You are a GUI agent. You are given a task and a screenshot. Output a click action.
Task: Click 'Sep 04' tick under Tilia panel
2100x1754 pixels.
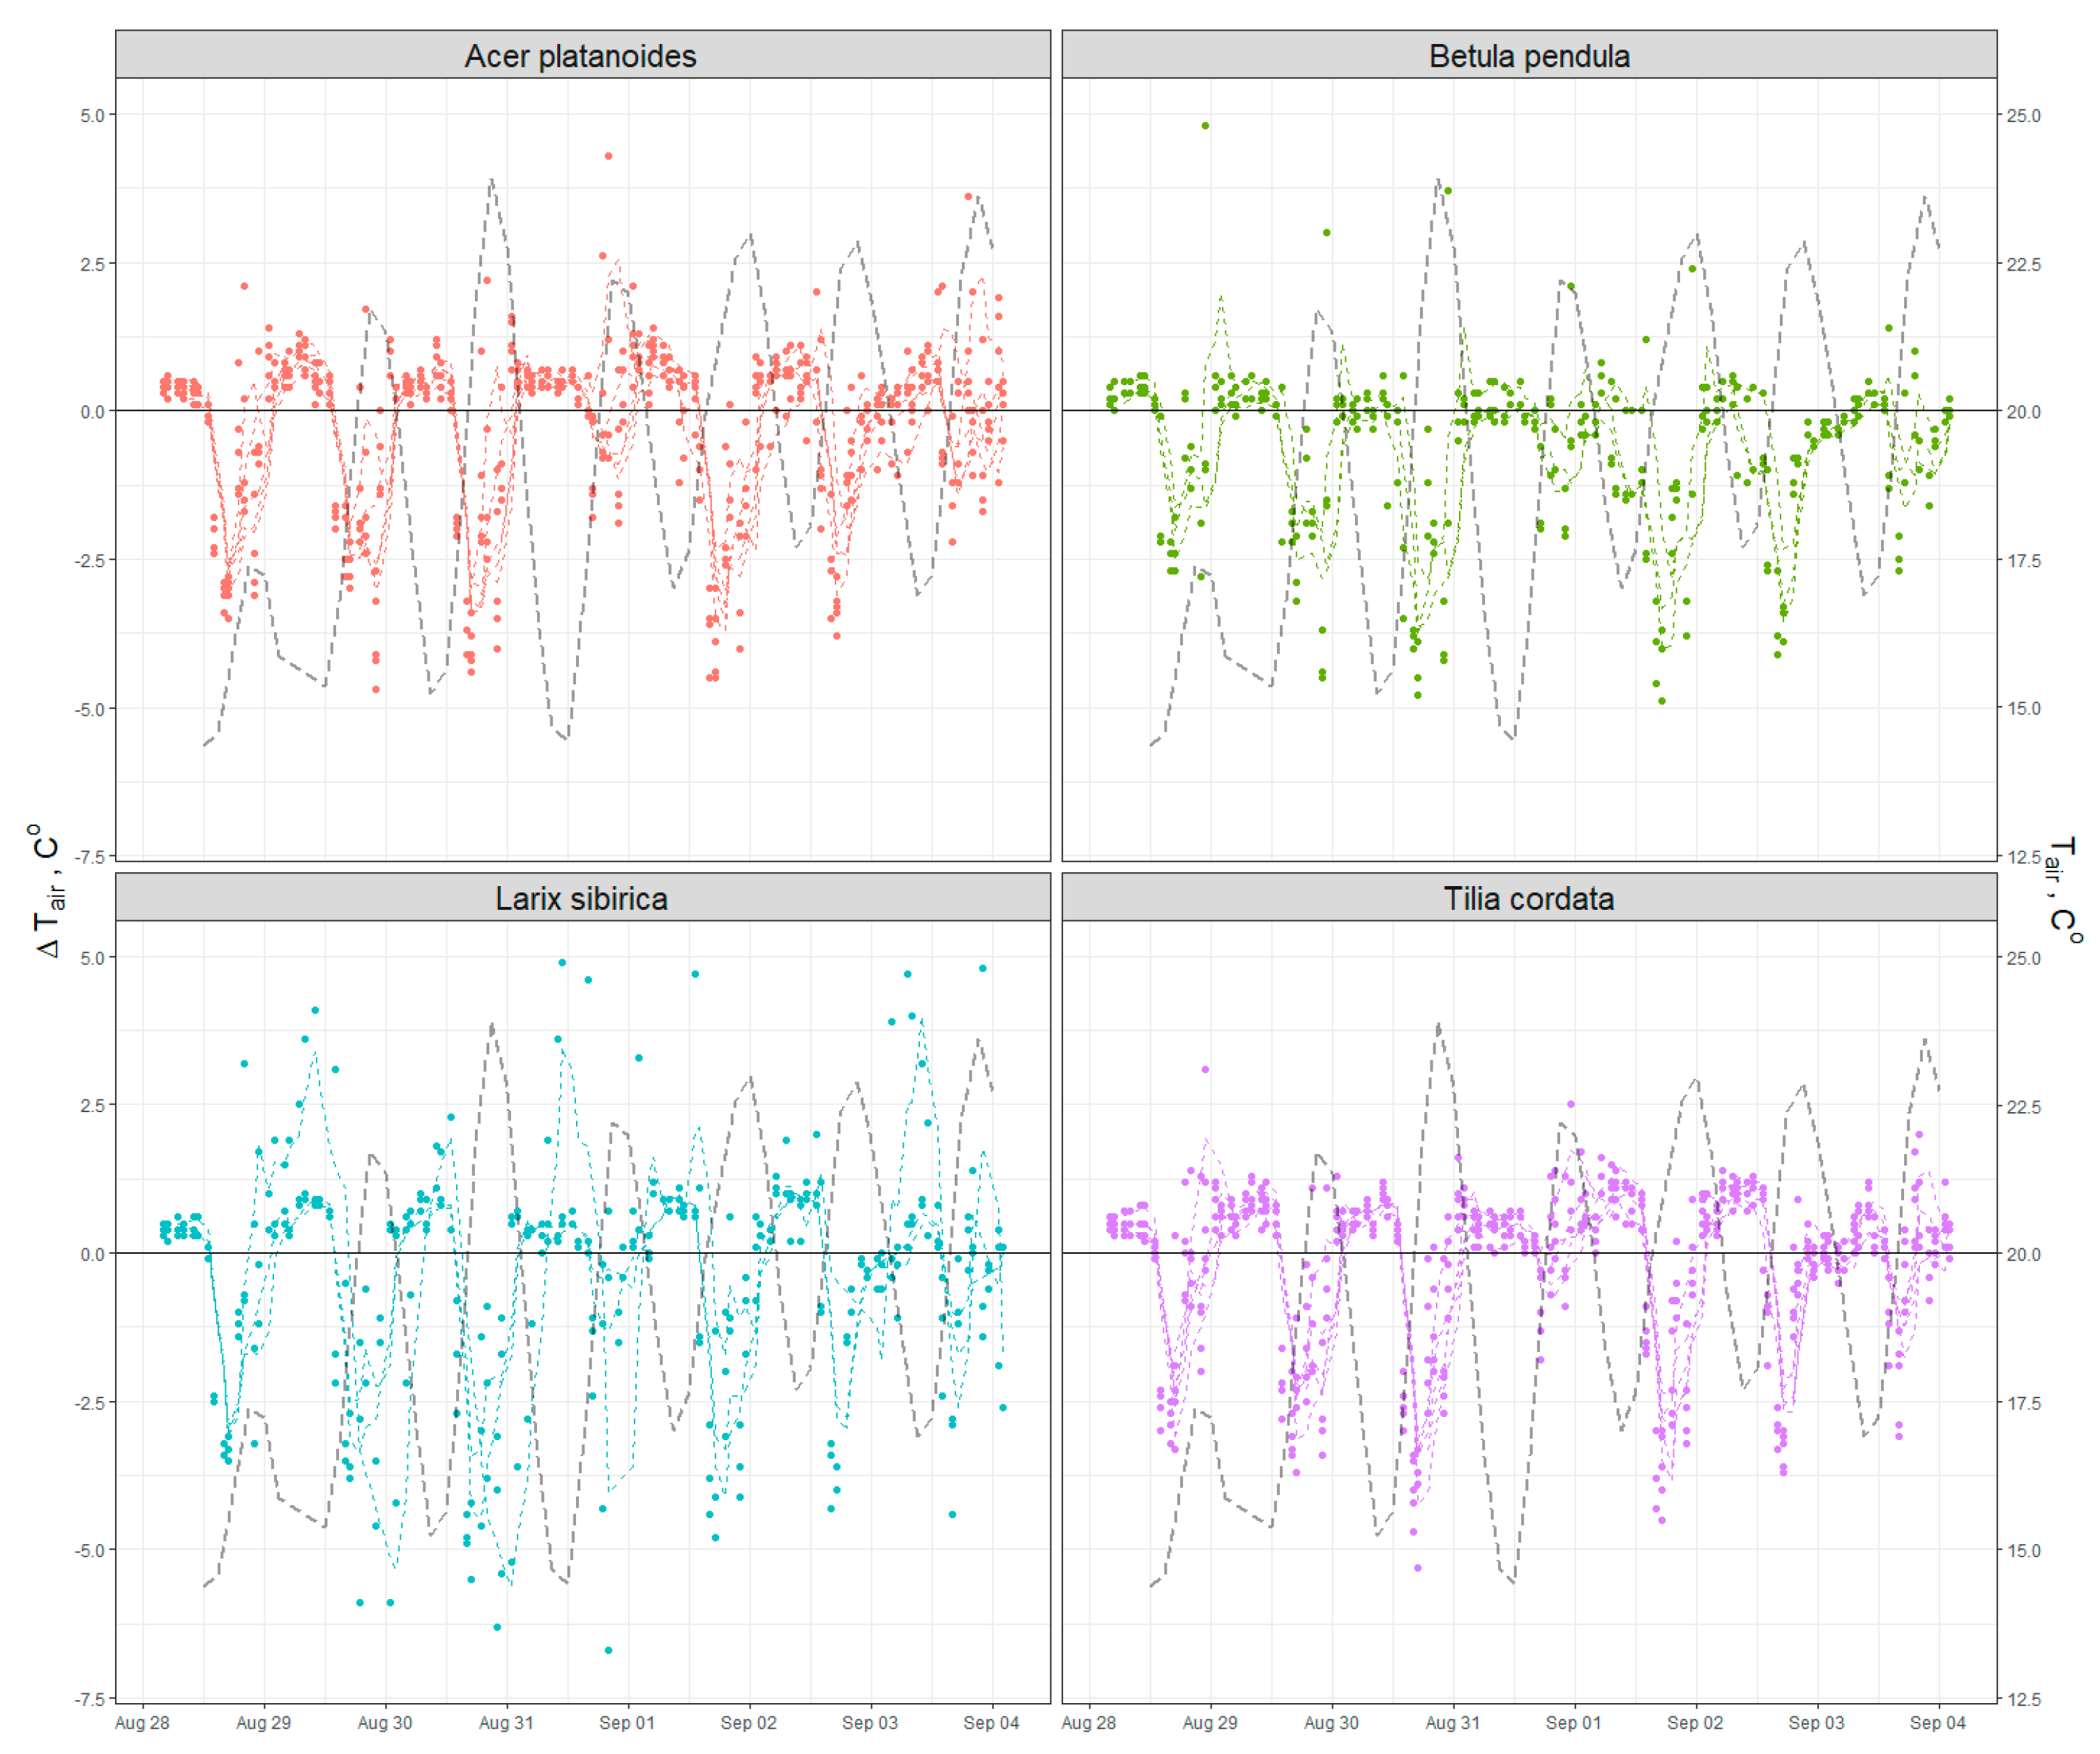[1938, 1723]
